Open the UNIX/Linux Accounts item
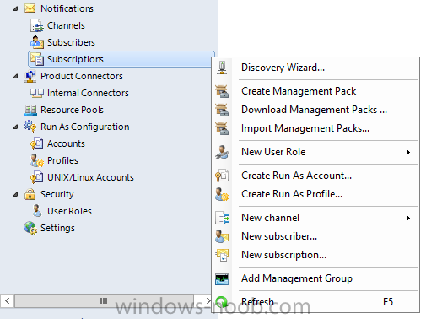Image resolution: width=426 pixels, height=319 pixels. (90, 177)
